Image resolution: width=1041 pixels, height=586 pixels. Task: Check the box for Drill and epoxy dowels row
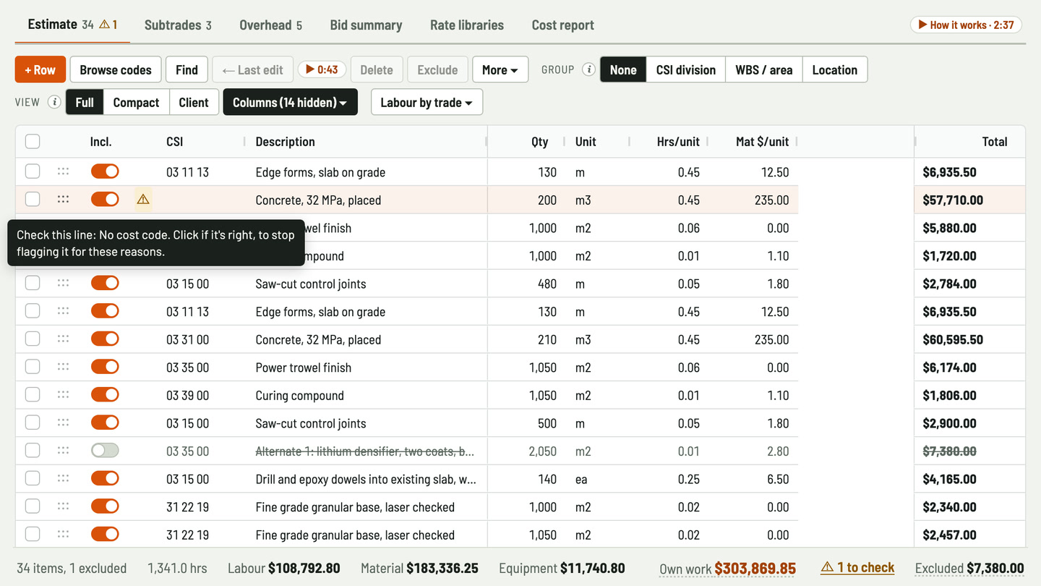[33, 479]
